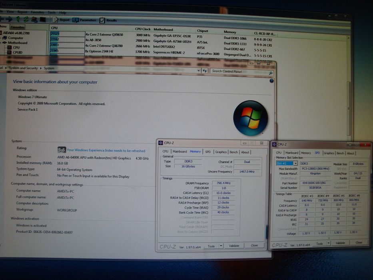
Task: Select Computer node in AIDA64 tree
Action: [x=16, y=38]
